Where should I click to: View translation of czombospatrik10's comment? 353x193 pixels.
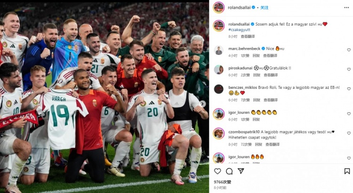click(x=273, y=145)
